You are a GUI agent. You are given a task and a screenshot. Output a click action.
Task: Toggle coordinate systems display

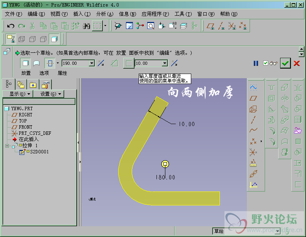[232, 26]
